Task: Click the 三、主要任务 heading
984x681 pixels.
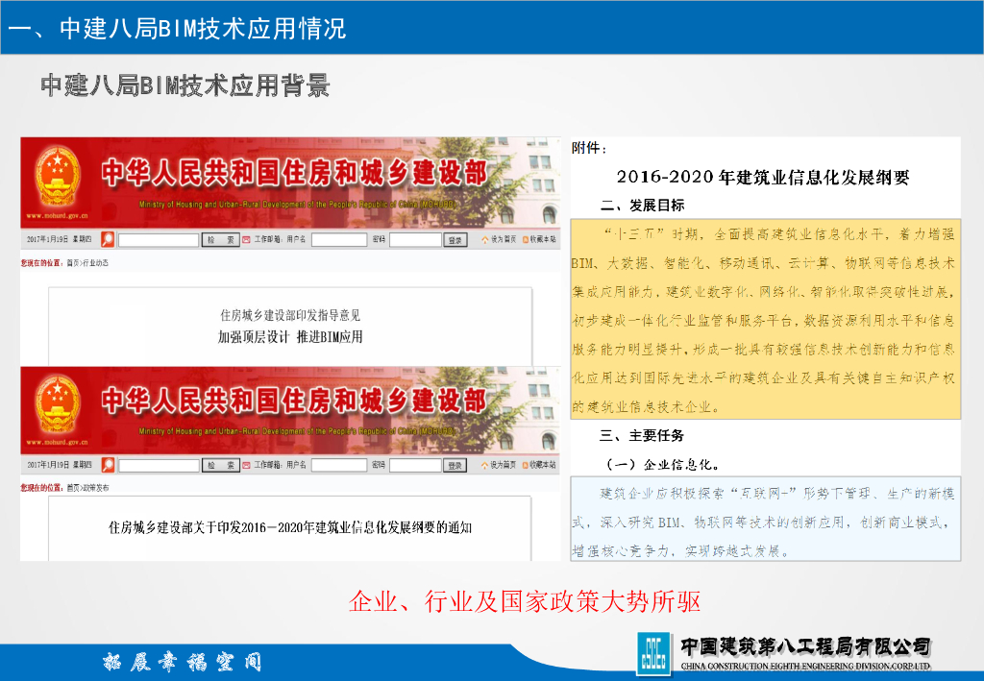Action: pos(641,435)
